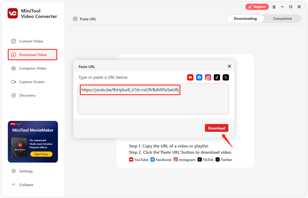
Task: Click the 'Step 1. Copy the URL' text
Action: coord(169,146)
